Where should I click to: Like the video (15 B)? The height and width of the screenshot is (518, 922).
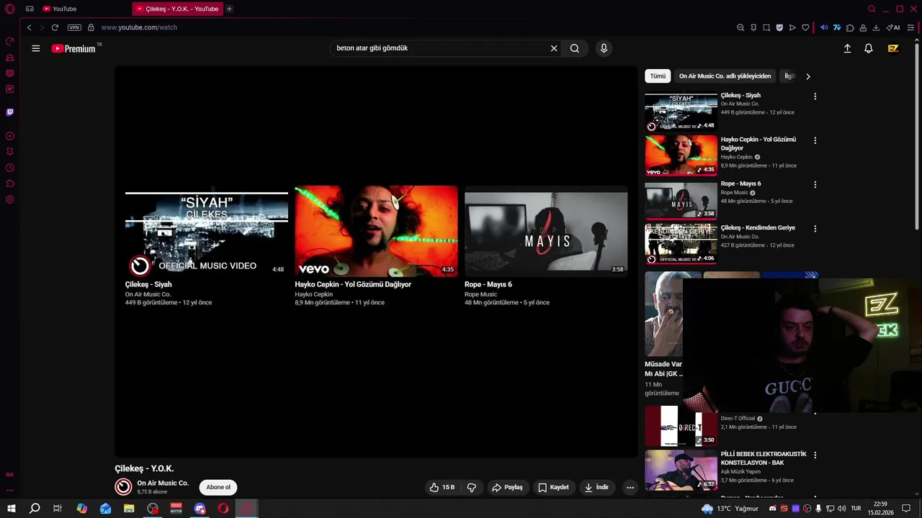[x=442, y=487]
